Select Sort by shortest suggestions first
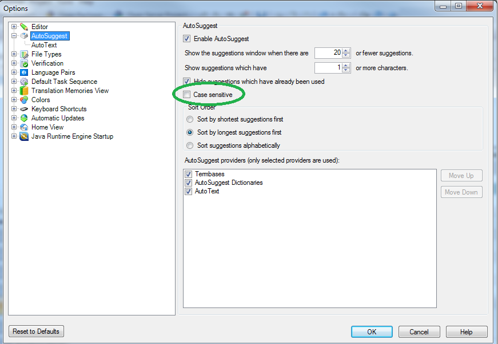 click(190, 120)
